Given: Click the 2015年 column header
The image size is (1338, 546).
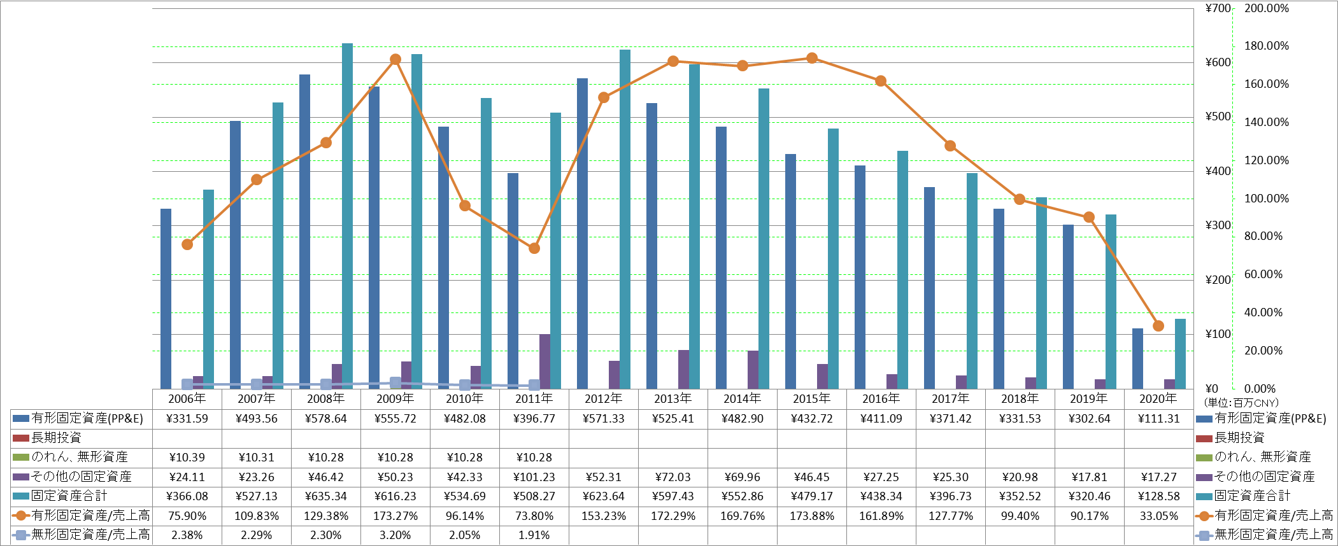Looking at the screenshot, I should [812, 398].
